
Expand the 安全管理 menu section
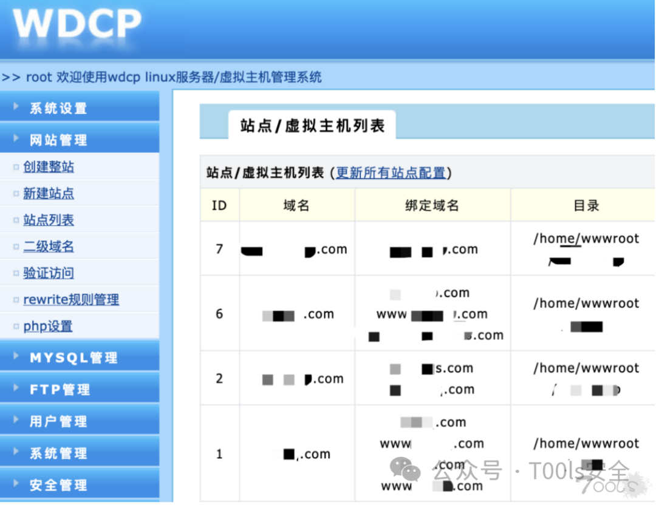click(80, 484)
